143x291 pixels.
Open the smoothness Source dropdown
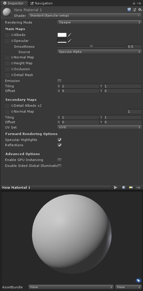tap(100, 52)
